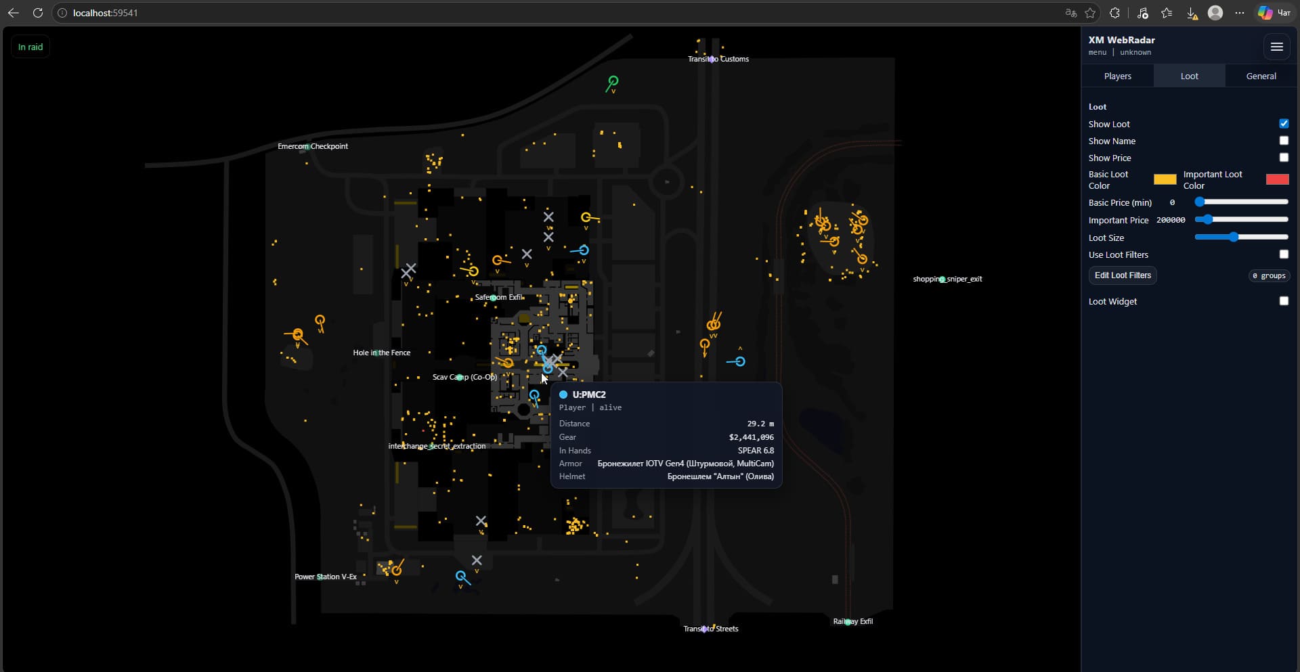The height and width of the screenshot is (672, 1300).
Task: Enable the Show Price checkbox
Action: click(1284, 157)
